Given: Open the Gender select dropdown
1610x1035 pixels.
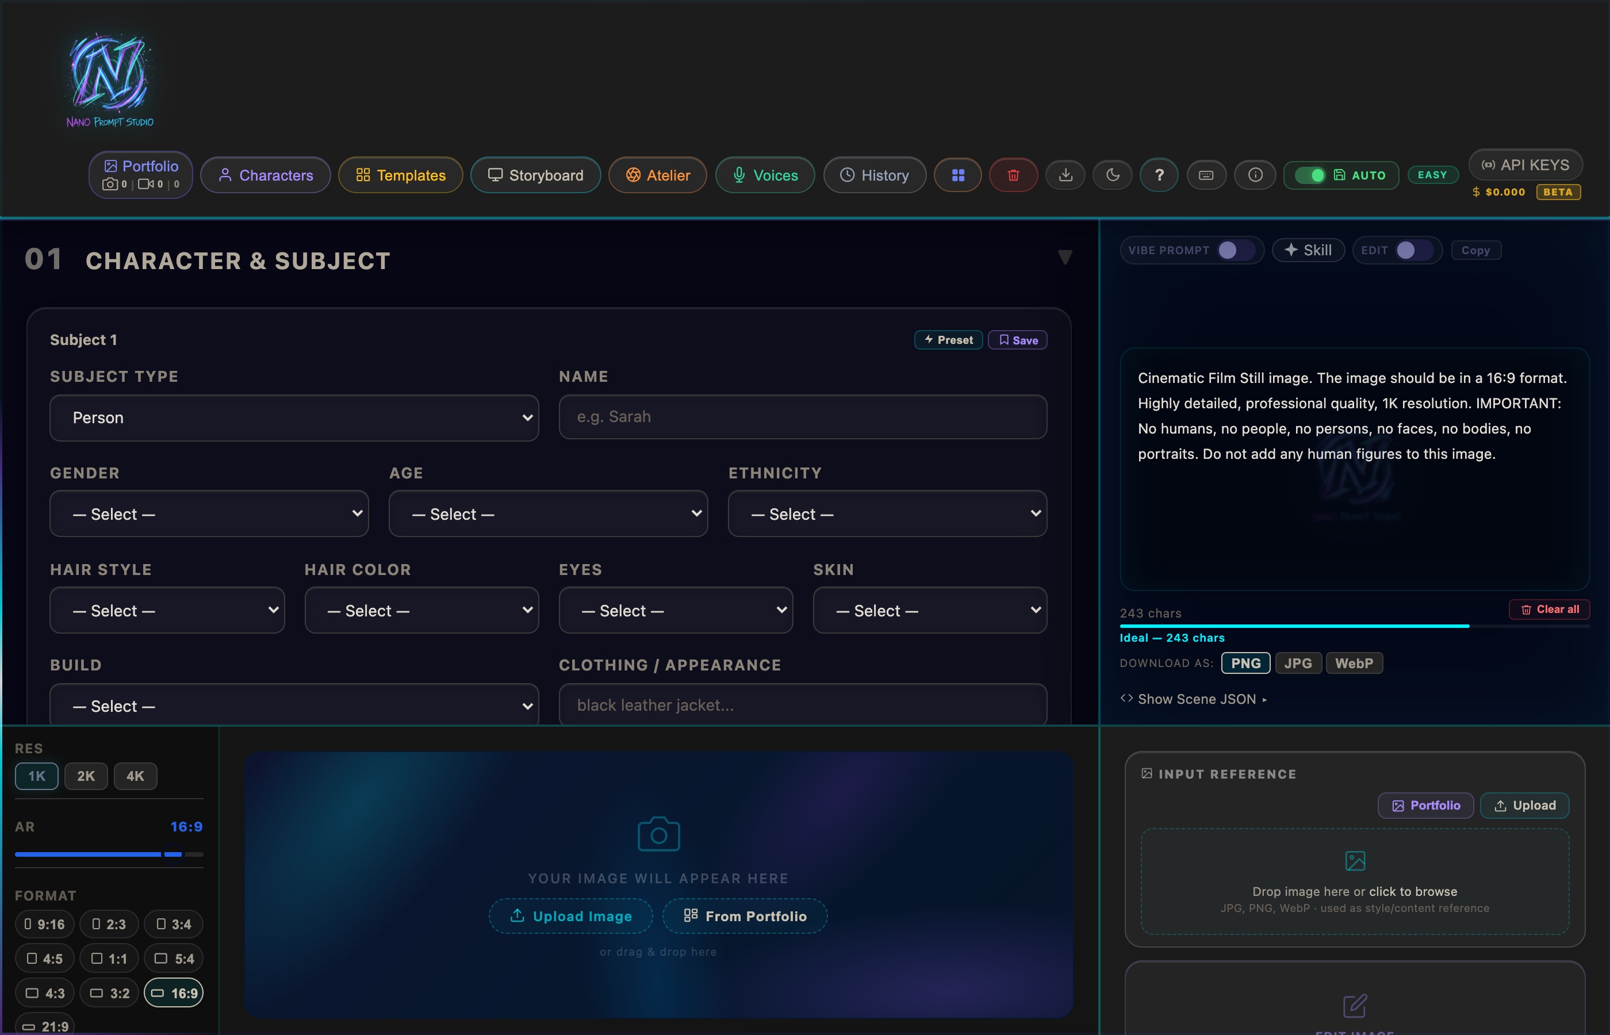Looking at the screenshot, I should coord(209,513).
